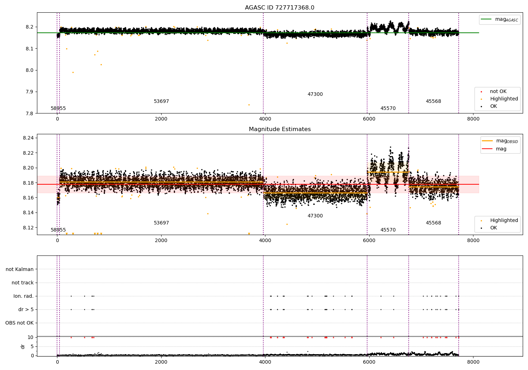The width and height of the screenshot is (528, 370).
Task: Click obsid label 45570 in the top panel
Action: 388,109
